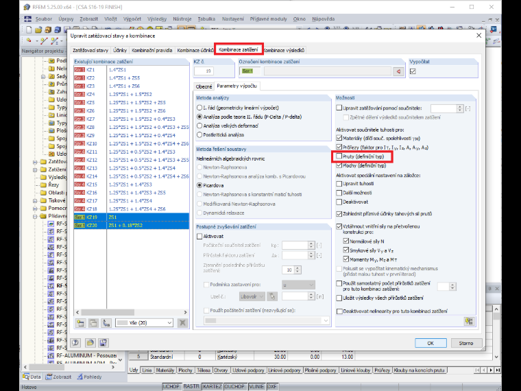Expand Pomocn folder in navigator tree

[35, 209]
